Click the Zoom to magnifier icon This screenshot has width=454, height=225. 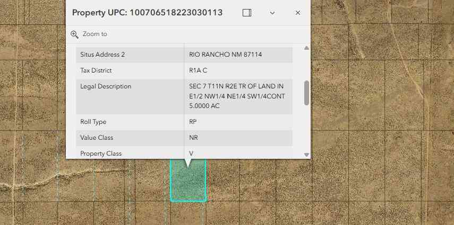point(74,34)
